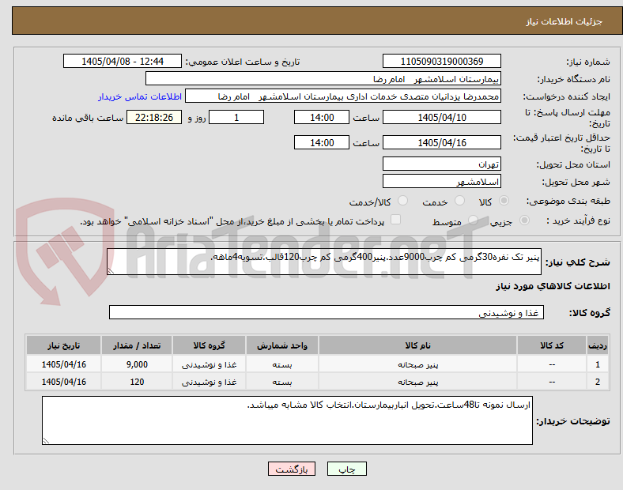Screen dimensions: 623x490
Task: Click the goods group field غذا و نوشیدنی
Action: tap(327, 312)
